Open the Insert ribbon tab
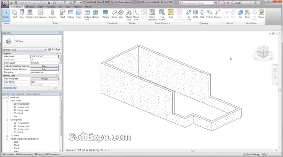 [x=41, y=7]
